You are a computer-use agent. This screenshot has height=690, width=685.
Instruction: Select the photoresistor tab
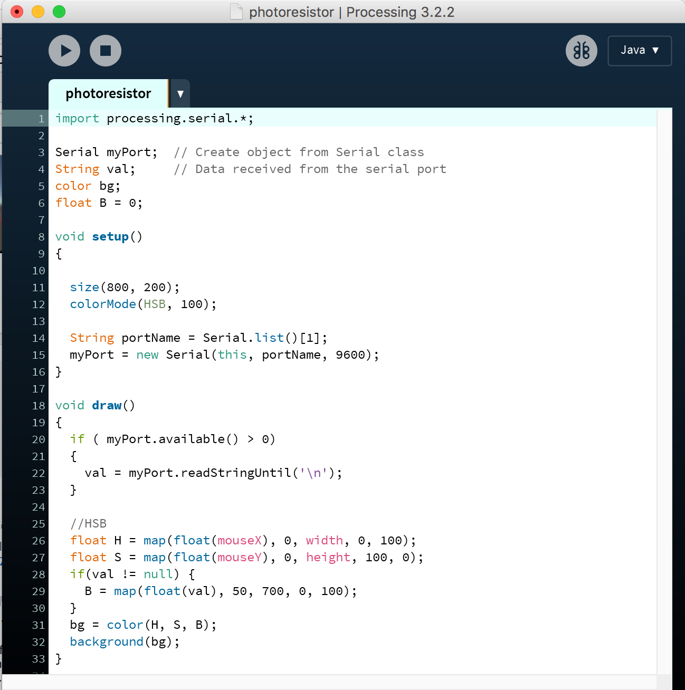coord(108,93)
